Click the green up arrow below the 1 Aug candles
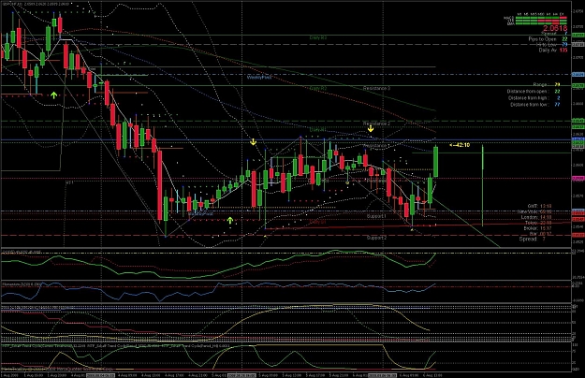 pos(54,95)
